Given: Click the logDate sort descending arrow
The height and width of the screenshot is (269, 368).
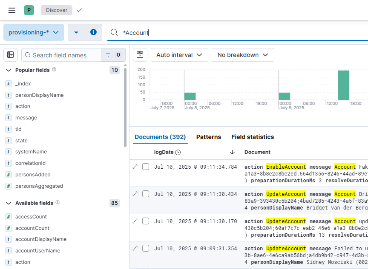Looking at the screenshot, I should click(x=232, y=153).
